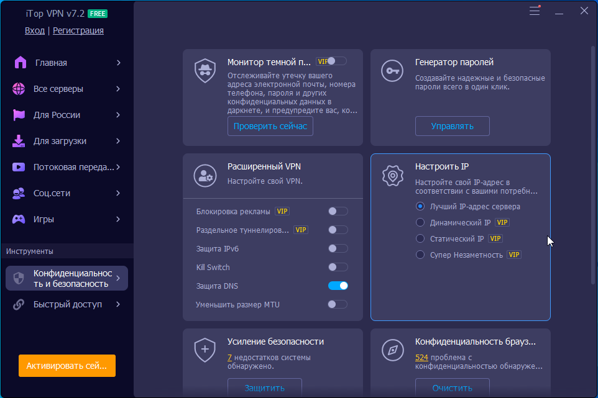Turn on Защита IPv6 switch
This screenshot has height=398, width=598.
click(x=338, y=248)
